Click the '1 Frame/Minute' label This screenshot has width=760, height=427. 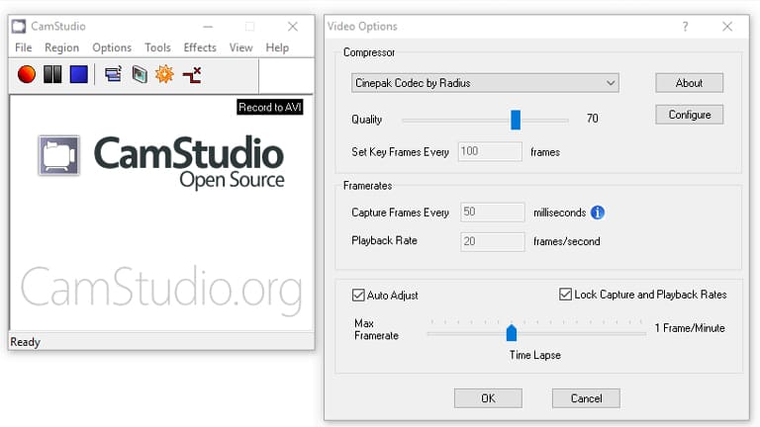pos(690,328)
